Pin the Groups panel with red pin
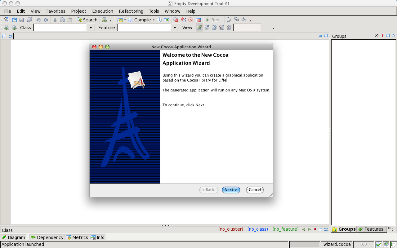Viewport: 397px width, 248px height. pos(383,36)
